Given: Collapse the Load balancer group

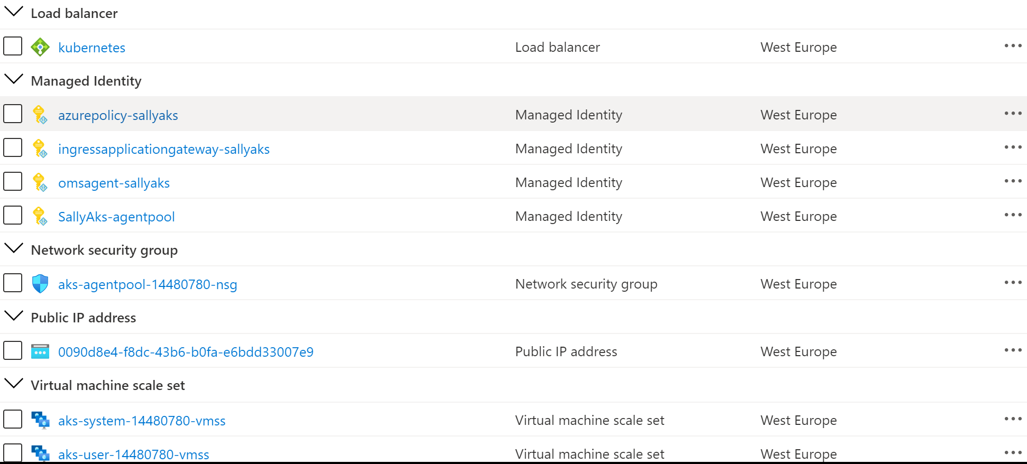Looking at the screenshot, I should [x=13, y=11].
